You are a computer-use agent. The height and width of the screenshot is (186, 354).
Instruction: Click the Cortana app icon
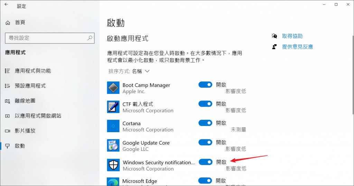coord(113,126)
